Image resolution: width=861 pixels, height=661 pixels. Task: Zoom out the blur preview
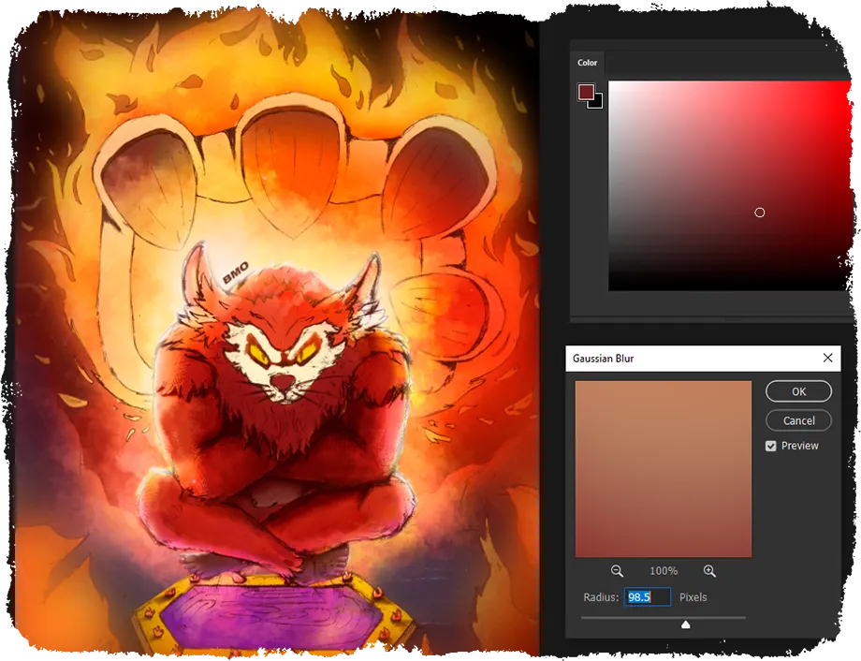(x=617, y=571)
